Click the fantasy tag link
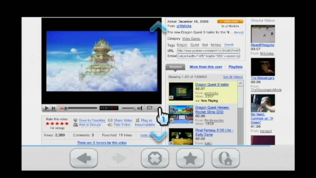316x178 pixels. 216,45
